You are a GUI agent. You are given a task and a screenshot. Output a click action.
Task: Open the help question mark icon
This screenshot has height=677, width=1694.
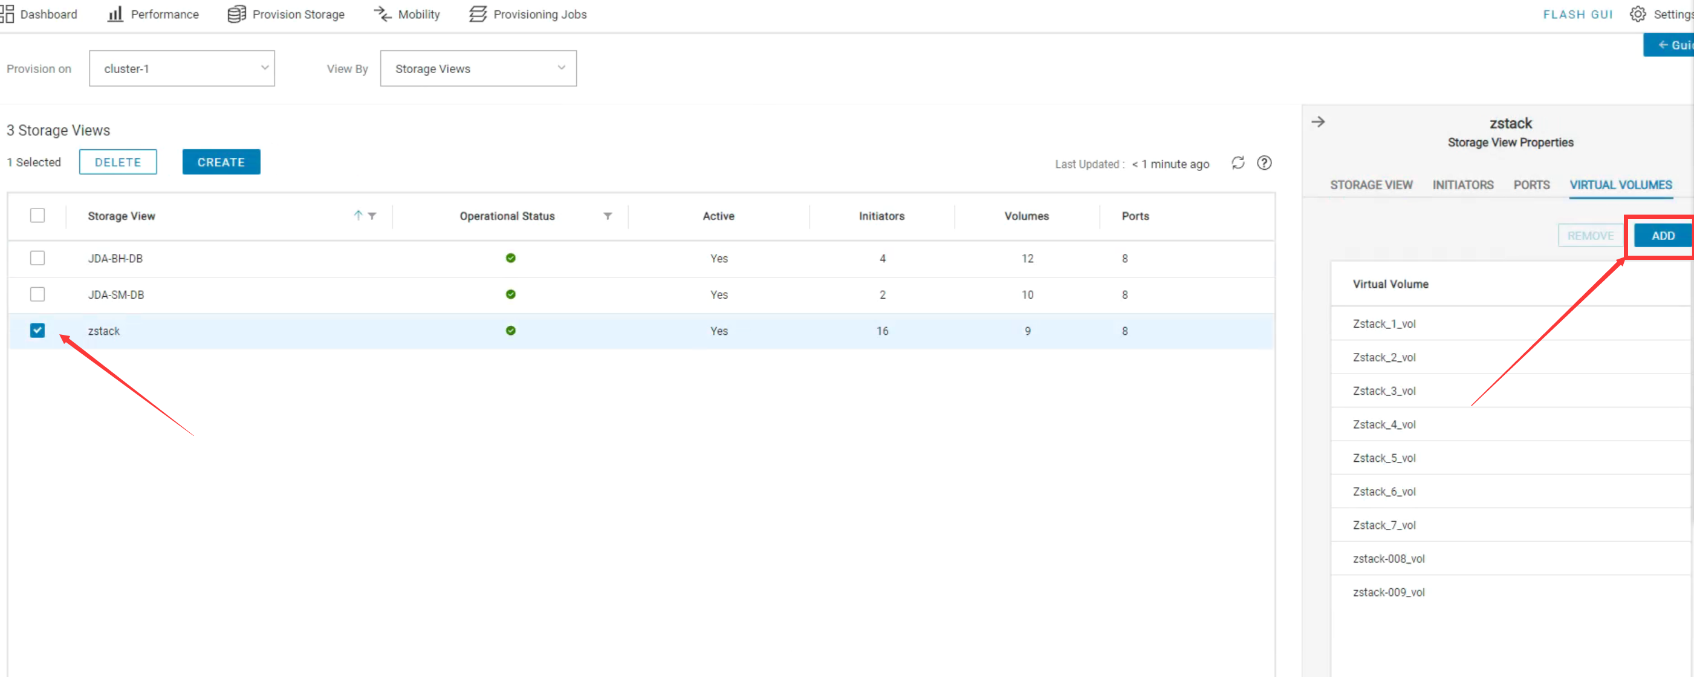[1264, 163]
